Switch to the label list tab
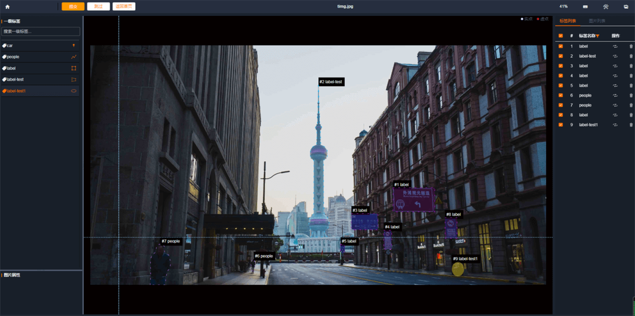Viewport: 635px width, 316px height. (567, 21)
